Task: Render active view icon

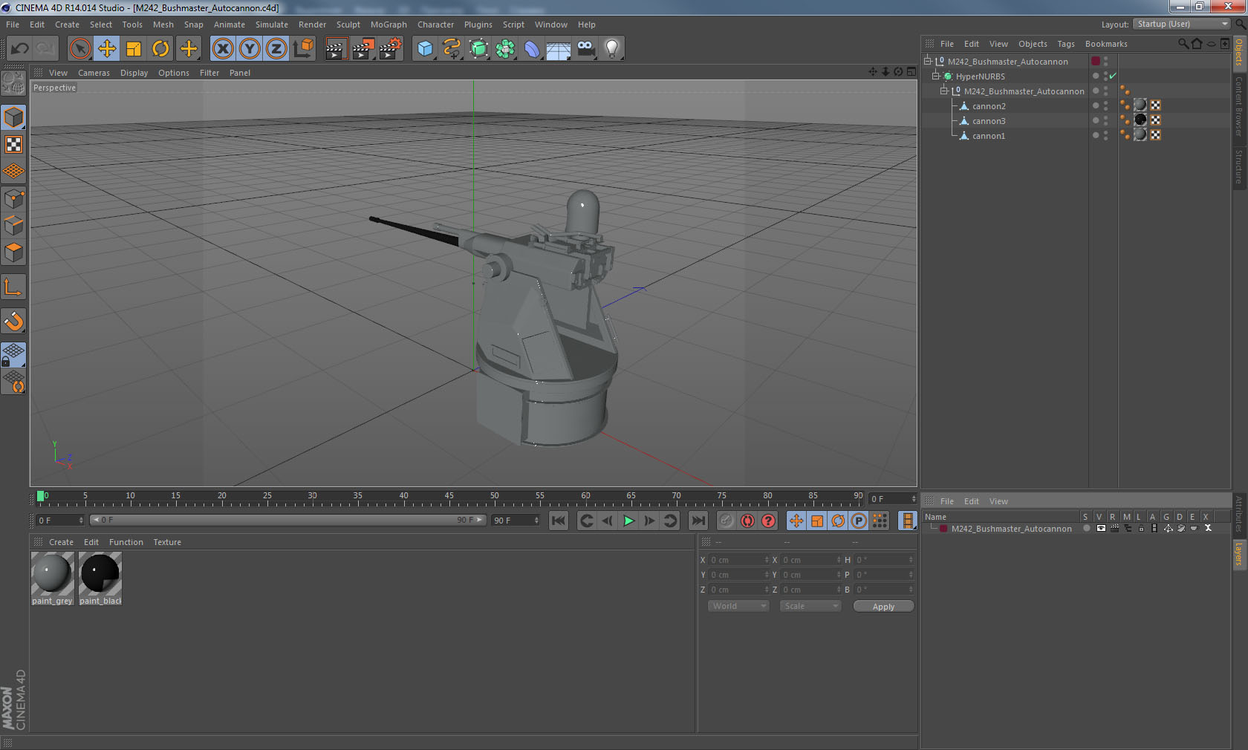Action: tap(336, 49)
